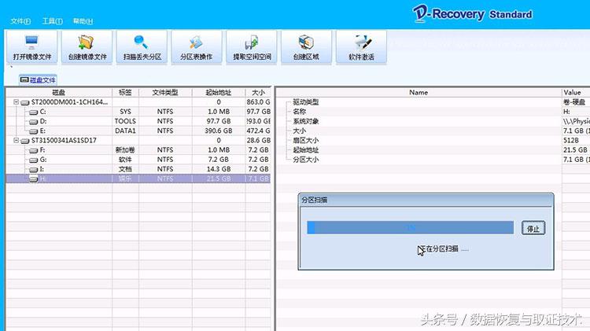Click the Name column header
The image size is (590, 331).
coord(419,92)
